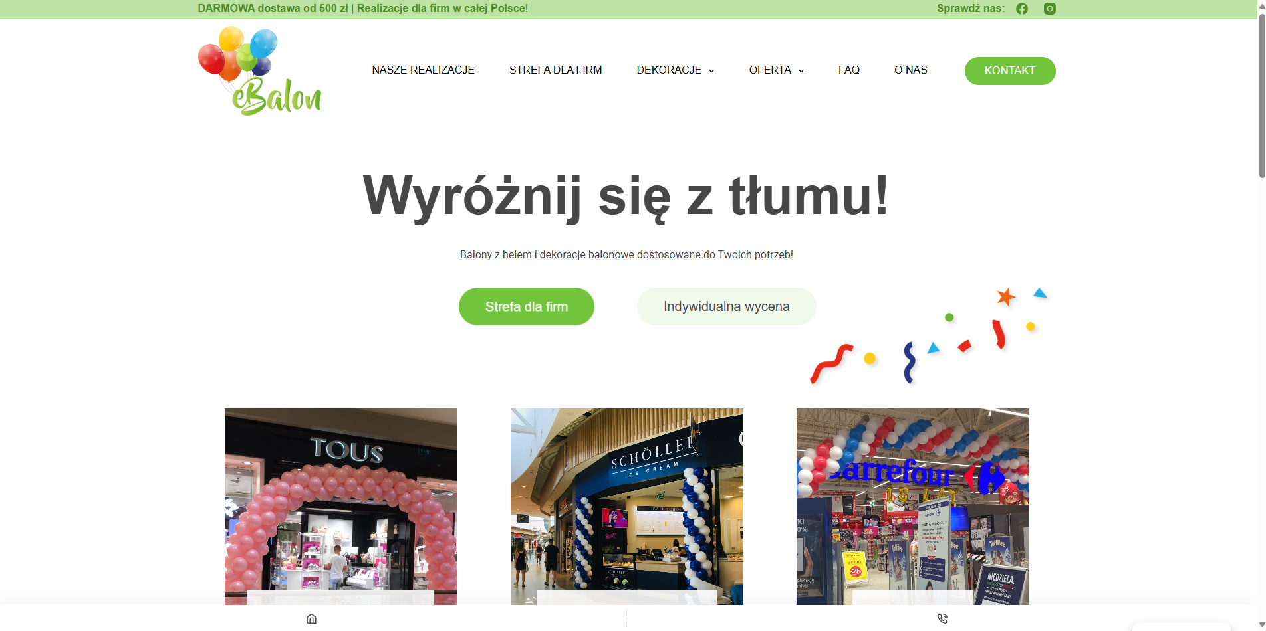Open the STREFA DLA FIRM menu item
The height and width of the screenshot is (631, 1266).
point(555,70)
